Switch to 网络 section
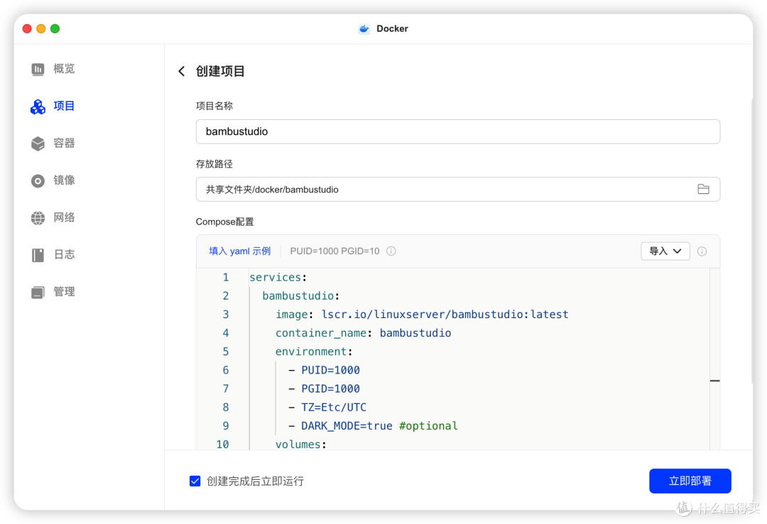 pos(64,218)
